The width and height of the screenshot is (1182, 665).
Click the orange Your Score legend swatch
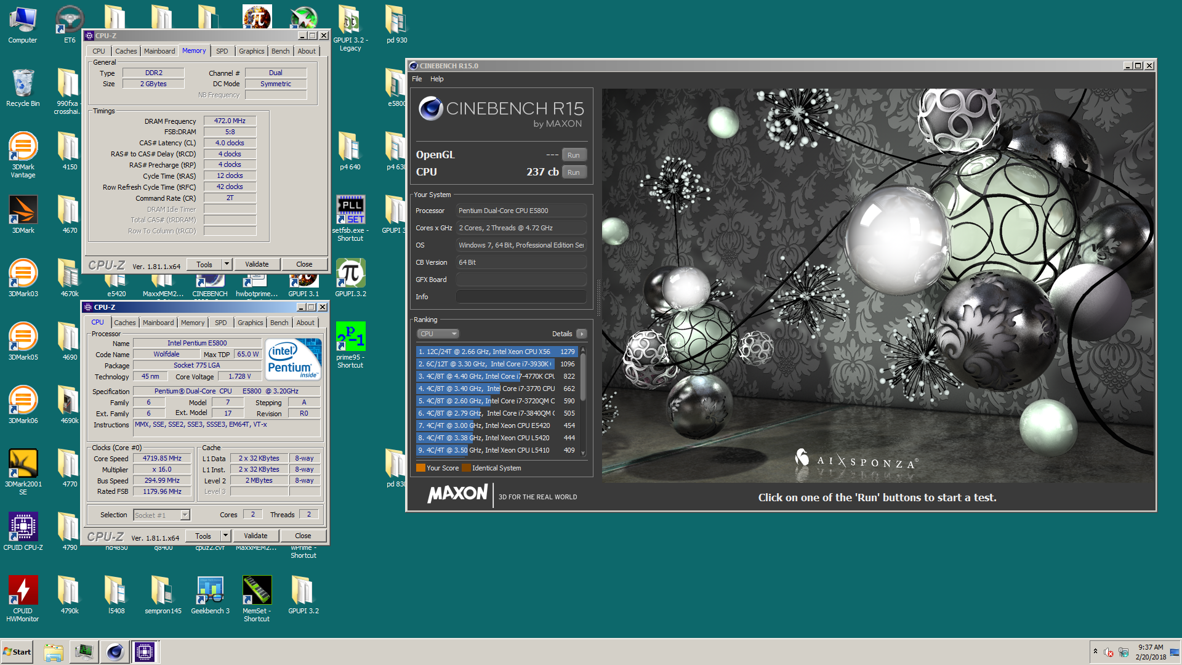point(420,468)
